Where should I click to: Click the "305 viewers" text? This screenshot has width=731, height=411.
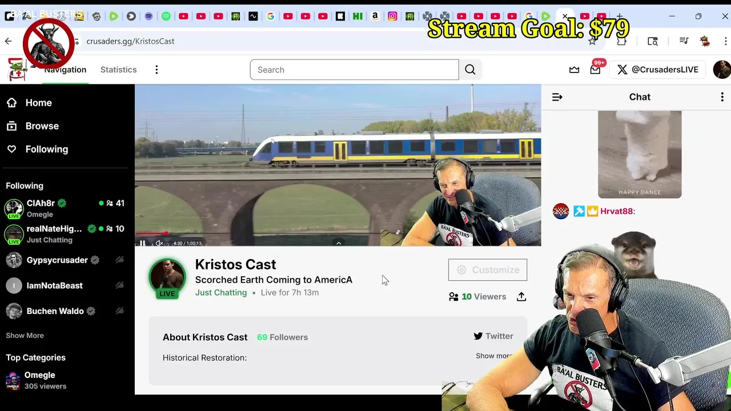pos(45,386)
